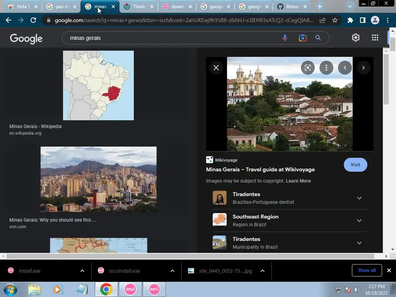The width and height of the screenshot is (396, 297).
Task: Open the clock showing 2:17 PM
Action: [376, 290]
